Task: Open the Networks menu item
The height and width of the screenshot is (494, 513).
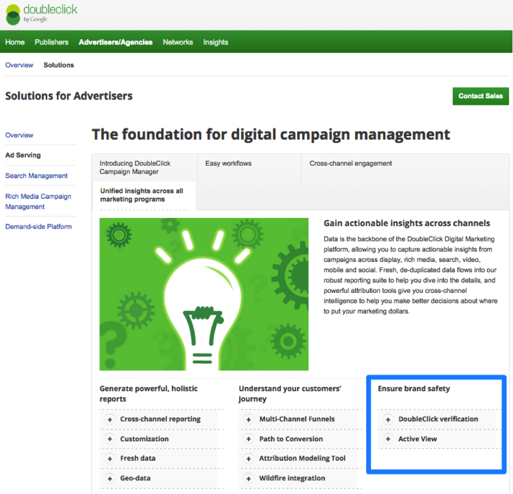Action: pos(178,42)
